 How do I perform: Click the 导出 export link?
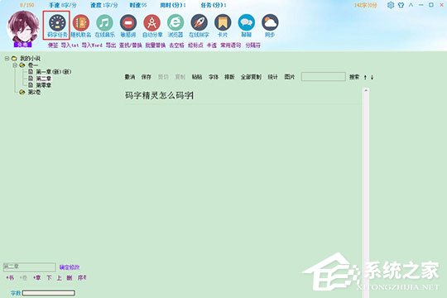tap(111, 45)
